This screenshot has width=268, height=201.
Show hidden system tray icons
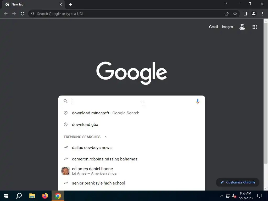pyautogui.click(x=221, y=196)
